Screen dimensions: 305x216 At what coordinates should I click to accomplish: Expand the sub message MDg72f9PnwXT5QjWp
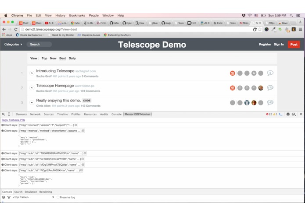click(83, 165)
